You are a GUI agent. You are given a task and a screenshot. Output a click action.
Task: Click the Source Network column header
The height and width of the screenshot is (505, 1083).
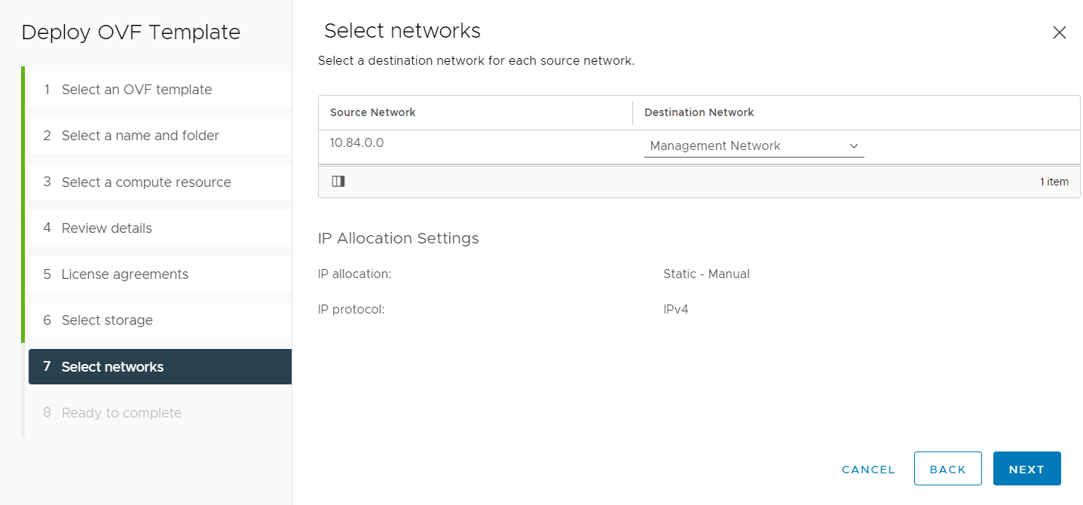[373, 112]
